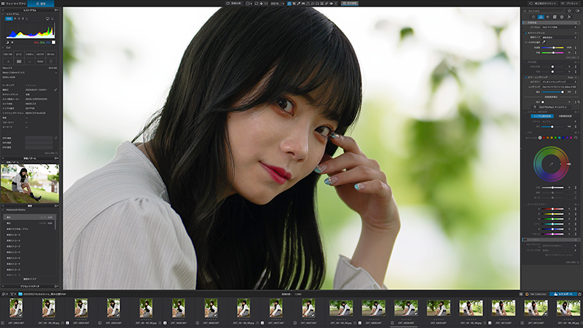Screen dimensions: 583x328
Task: Click the blue folder icon above filmstrip
Action: (x=20, y=294)
